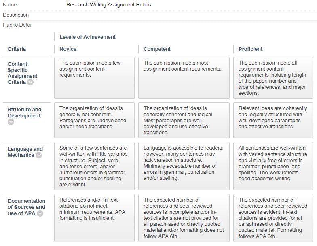Image resolution: width=317 pixels, height=246 pixels.
Task: Choose Proficient level for Structure and Development
Action: click(x=273, y=120)
